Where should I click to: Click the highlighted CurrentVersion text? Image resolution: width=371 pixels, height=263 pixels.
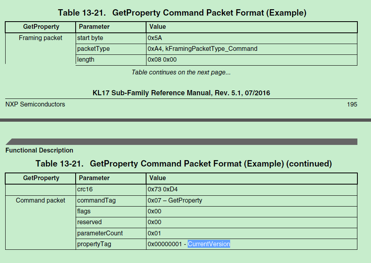(x=209, y=244)
